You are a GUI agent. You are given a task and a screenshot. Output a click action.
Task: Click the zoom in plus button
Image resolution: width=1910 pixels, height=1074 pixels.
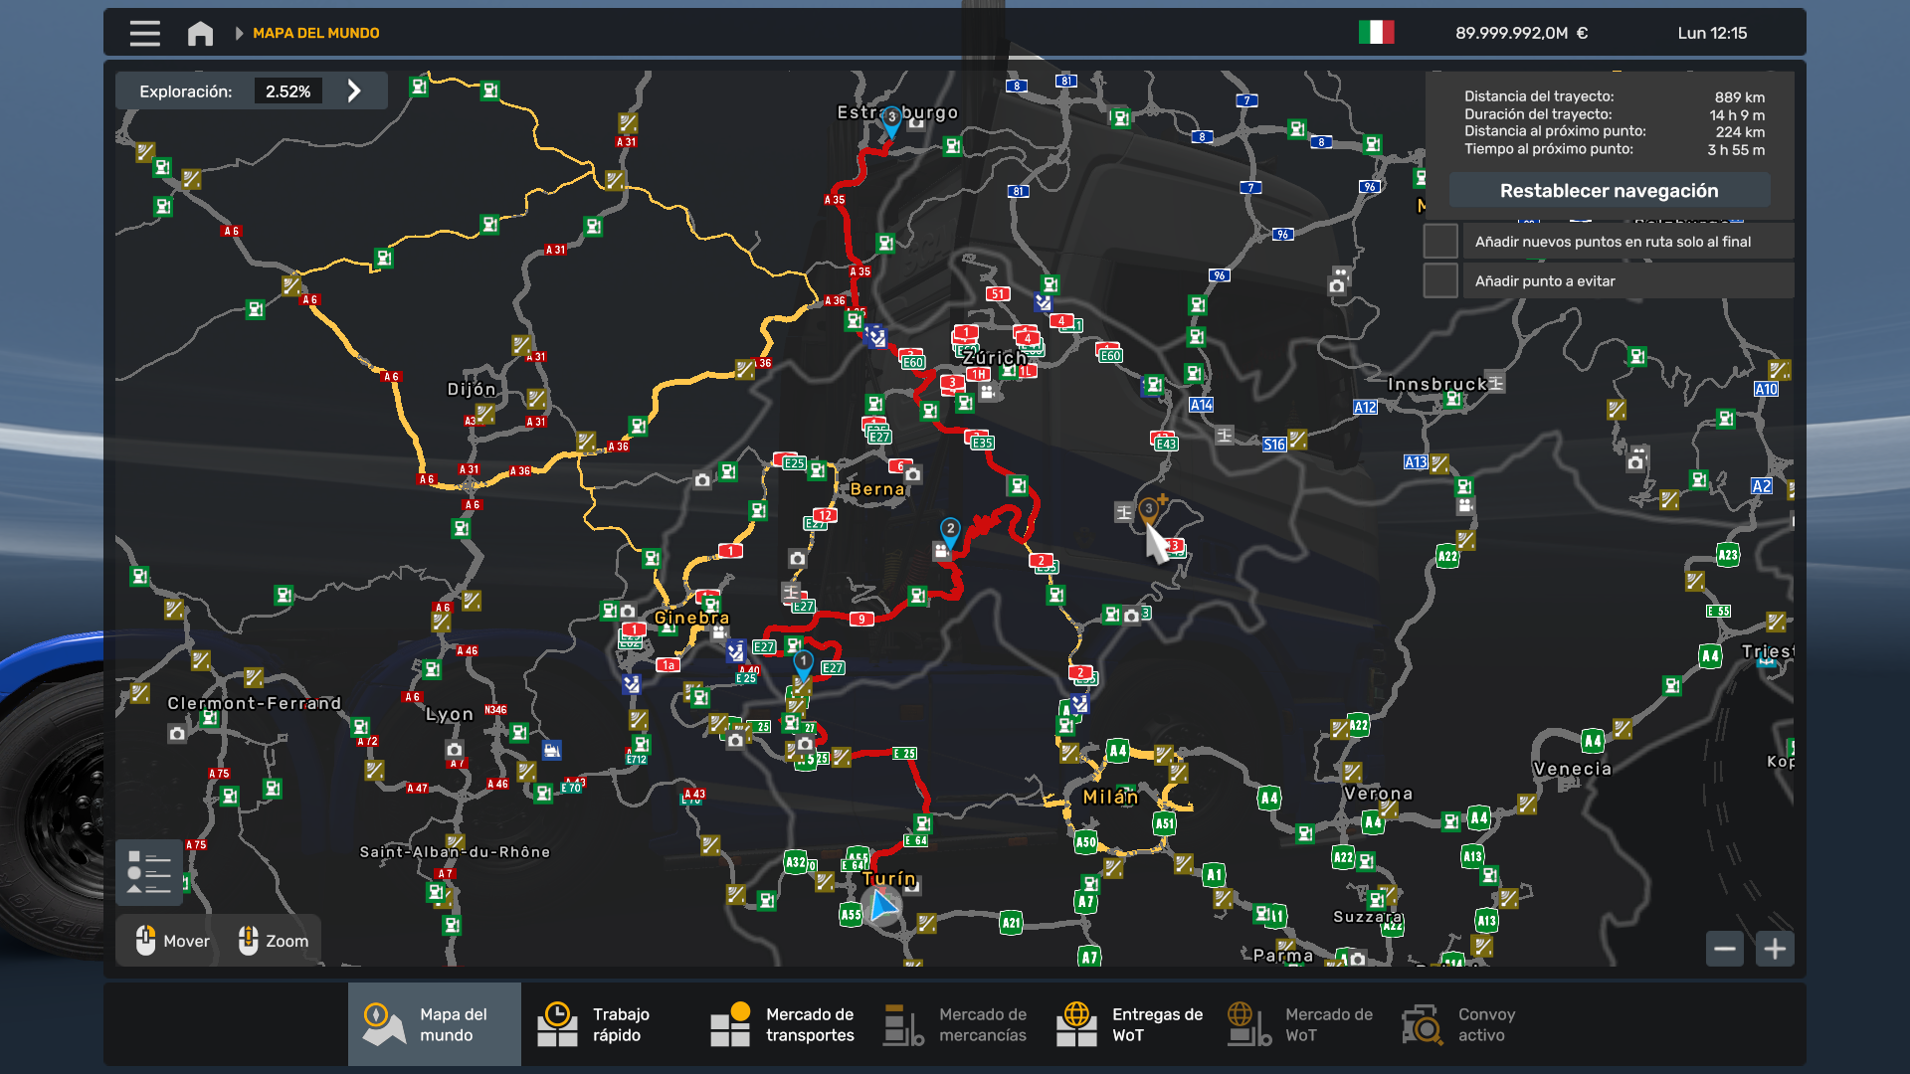tap(1775, 949)
